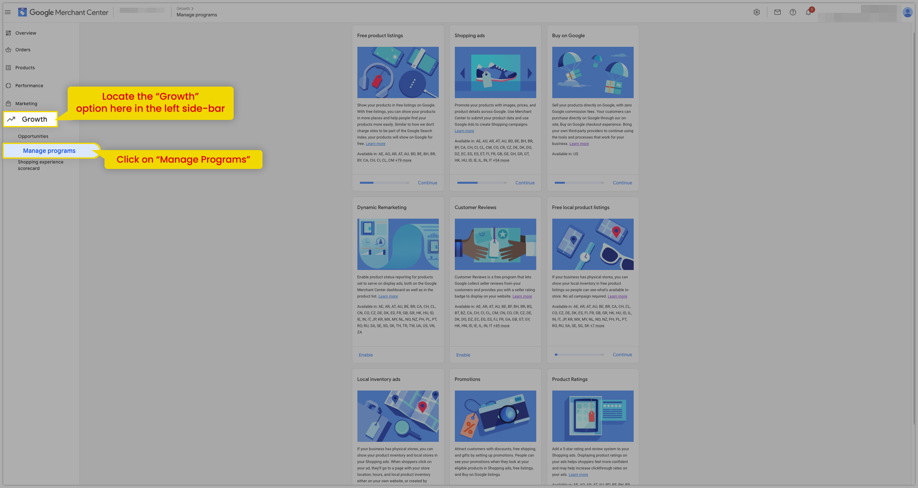This screenshot has height=488, width=918.
Task: Open Products in the sidebar
Action: (25, 67)
